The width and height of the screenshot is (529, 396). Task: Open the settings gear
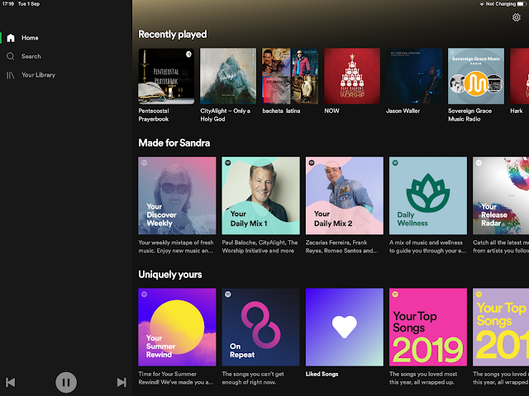[x=516, y=17]
